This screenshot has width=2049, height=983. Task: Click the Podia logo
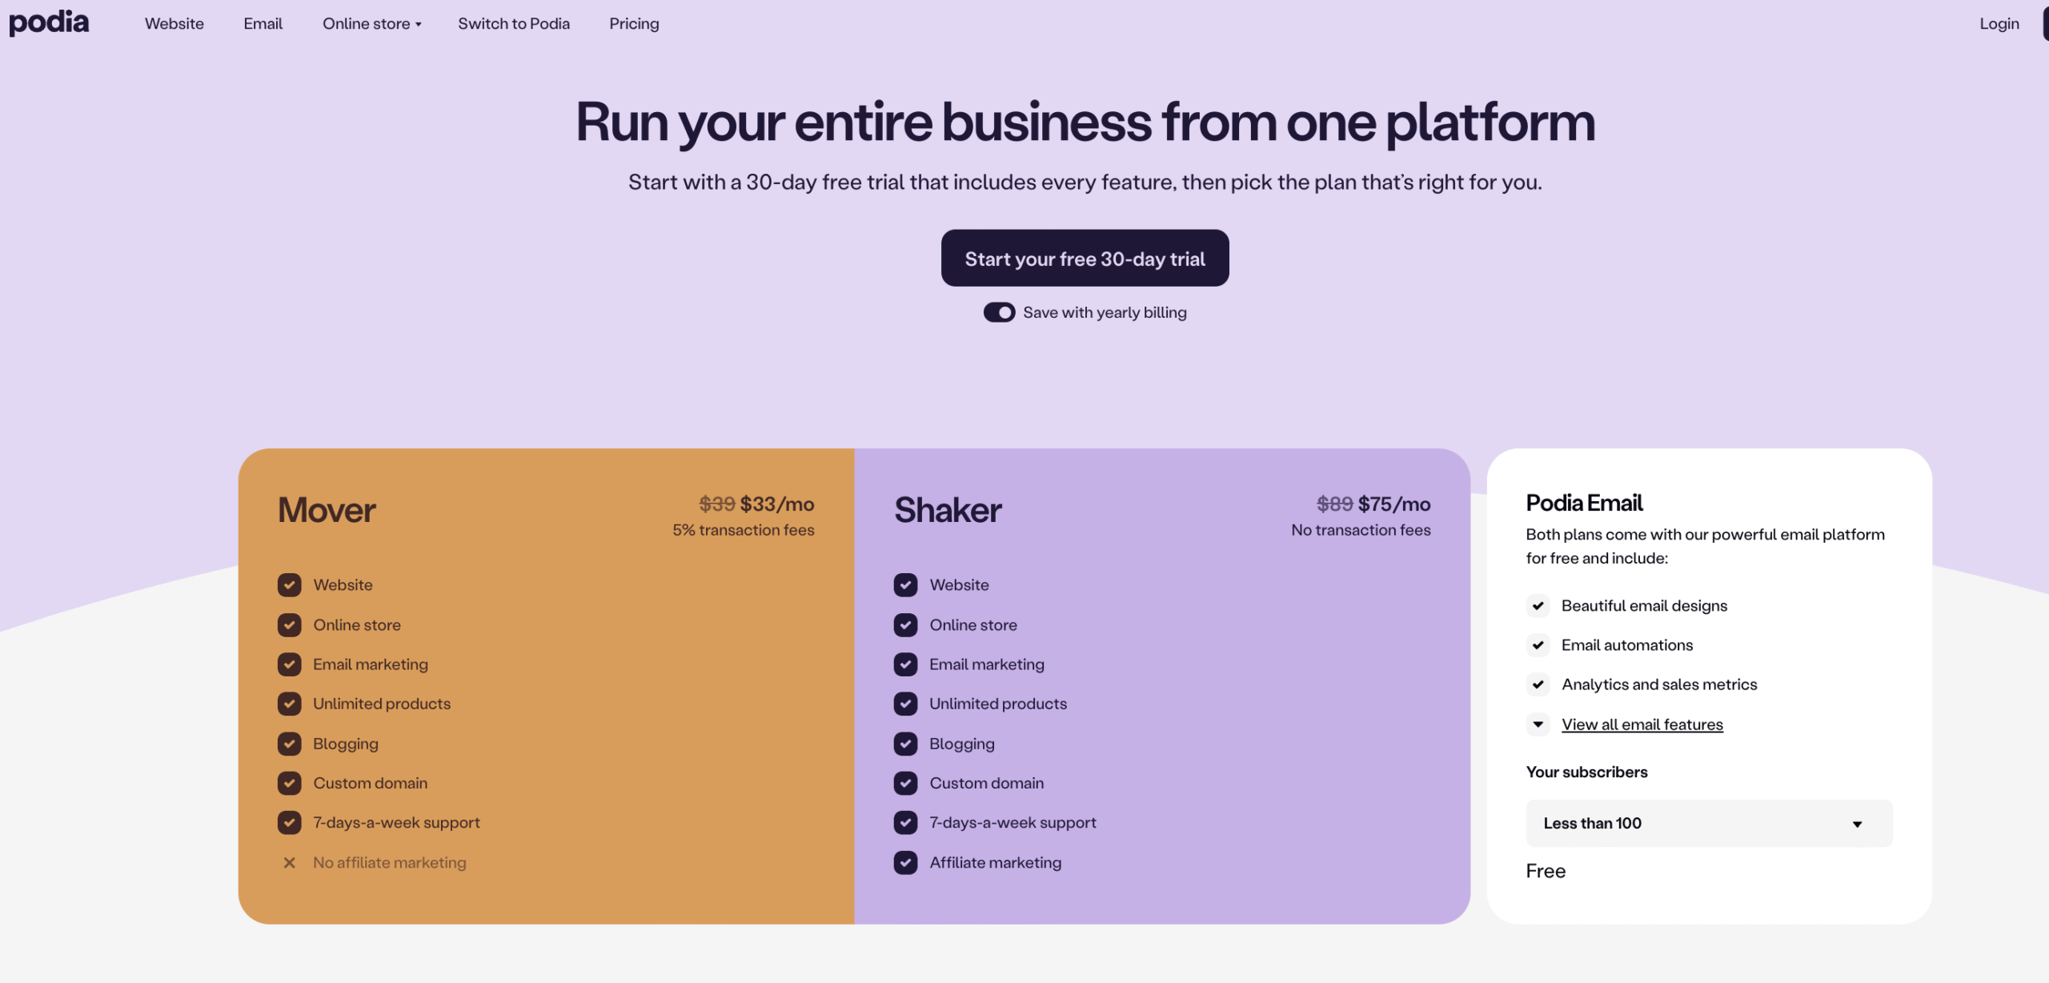[49, 22]
